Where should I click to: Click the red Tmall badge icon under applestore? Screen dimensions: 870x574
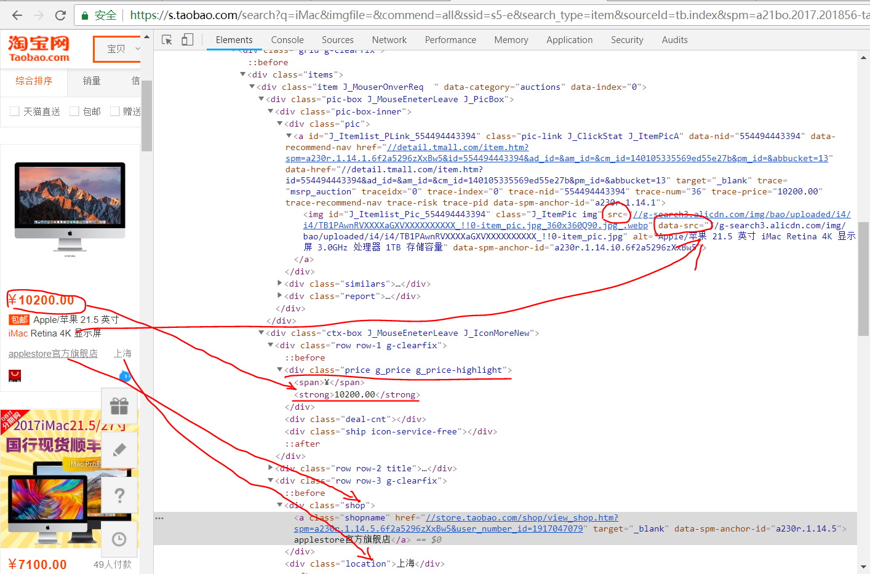point(15,376)
